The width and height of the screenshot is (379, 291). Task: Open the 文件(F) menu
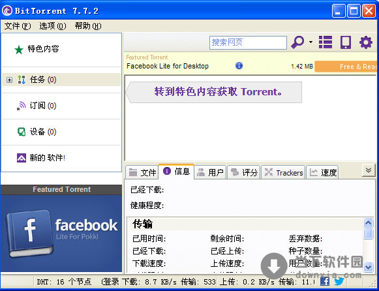(18, 26)
